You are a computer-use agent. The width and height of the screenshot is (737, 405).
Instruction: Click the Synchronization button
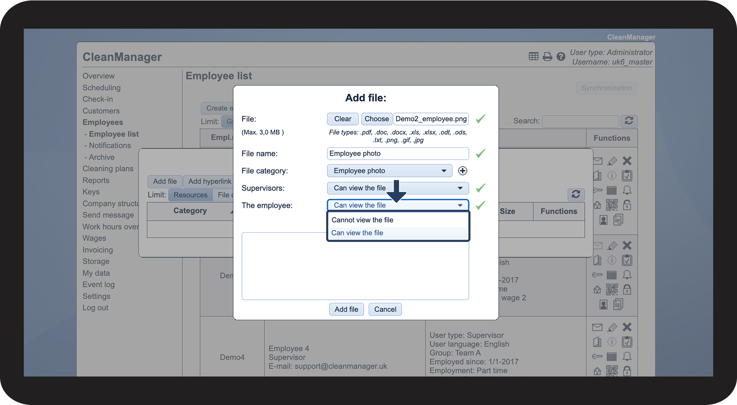click(606, 88)
